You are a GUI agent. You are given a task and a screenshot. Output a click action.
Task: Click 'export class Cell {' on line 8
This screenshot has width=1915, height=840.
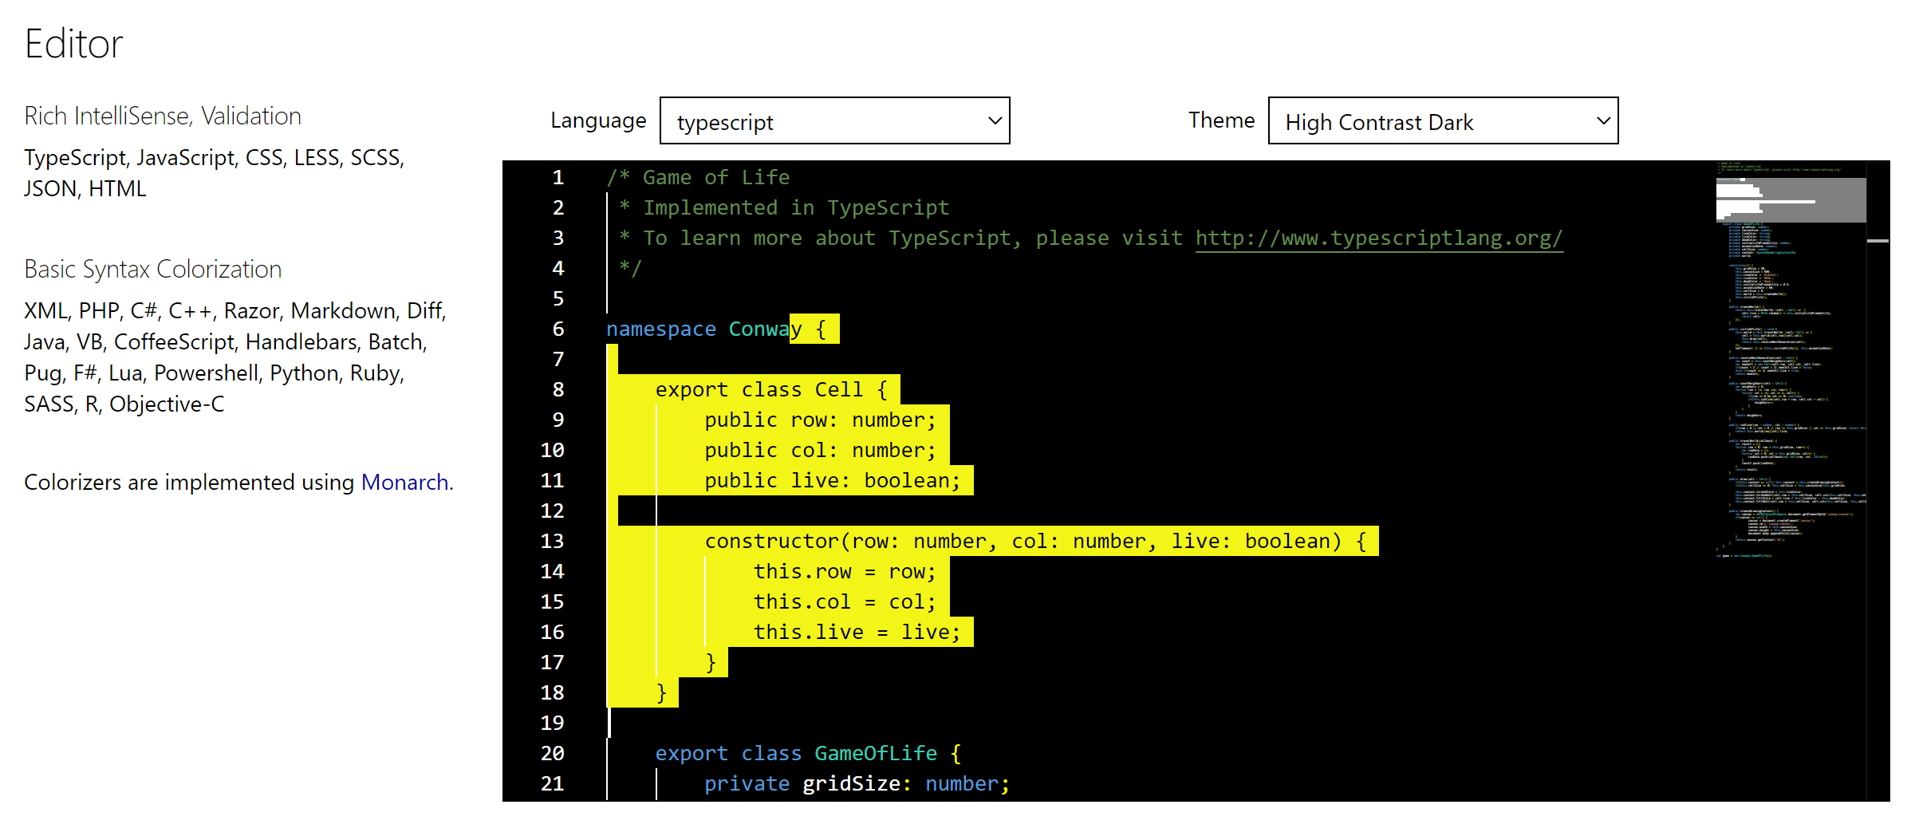pos(771,390)
